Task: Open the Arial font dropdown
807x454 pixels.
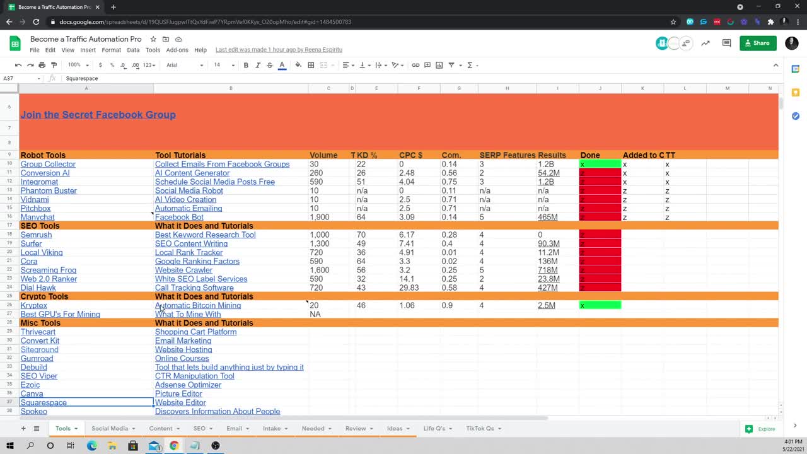Action: pos(185,65)
